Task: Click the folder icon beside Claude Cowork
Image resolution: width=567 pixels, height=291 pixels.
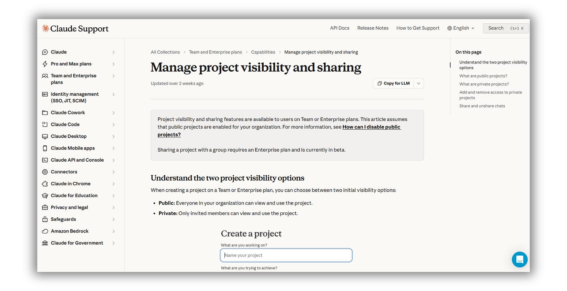Action: click(x=45, y=113)
